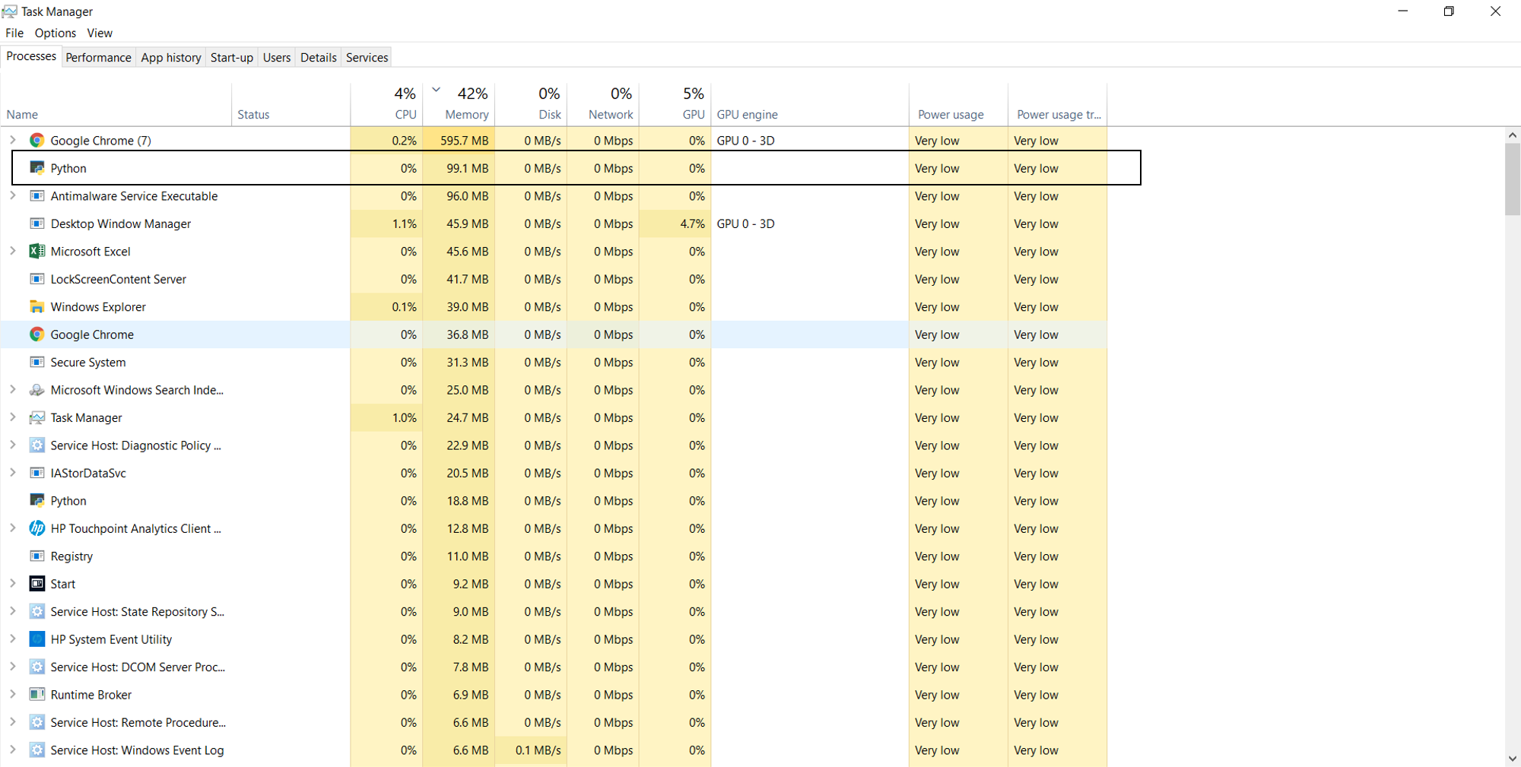Expand Service Host: Diagnostic Policy
Image resolution: width=1521 pixels, height=767 pixels.
point(13,445)
